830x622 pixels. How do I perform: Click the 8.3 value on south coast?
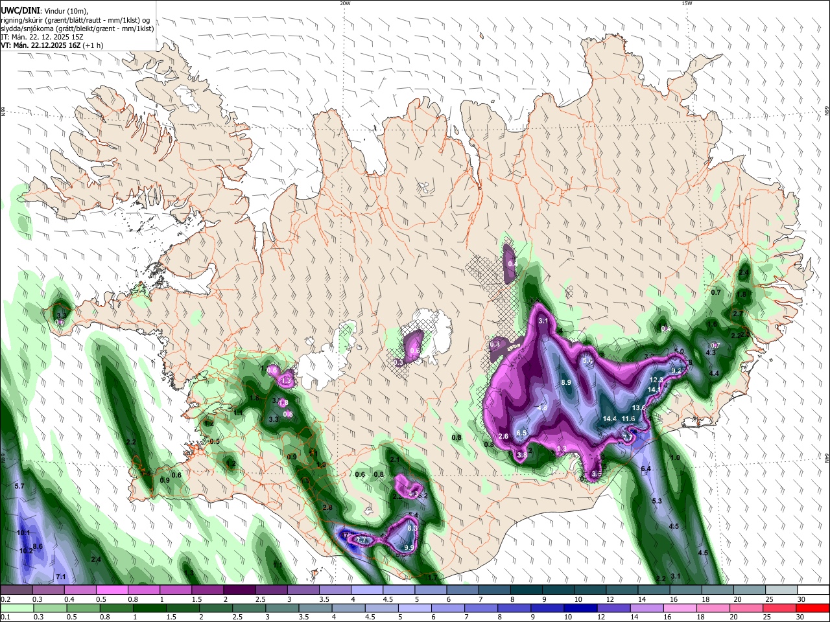coord(412,528)
